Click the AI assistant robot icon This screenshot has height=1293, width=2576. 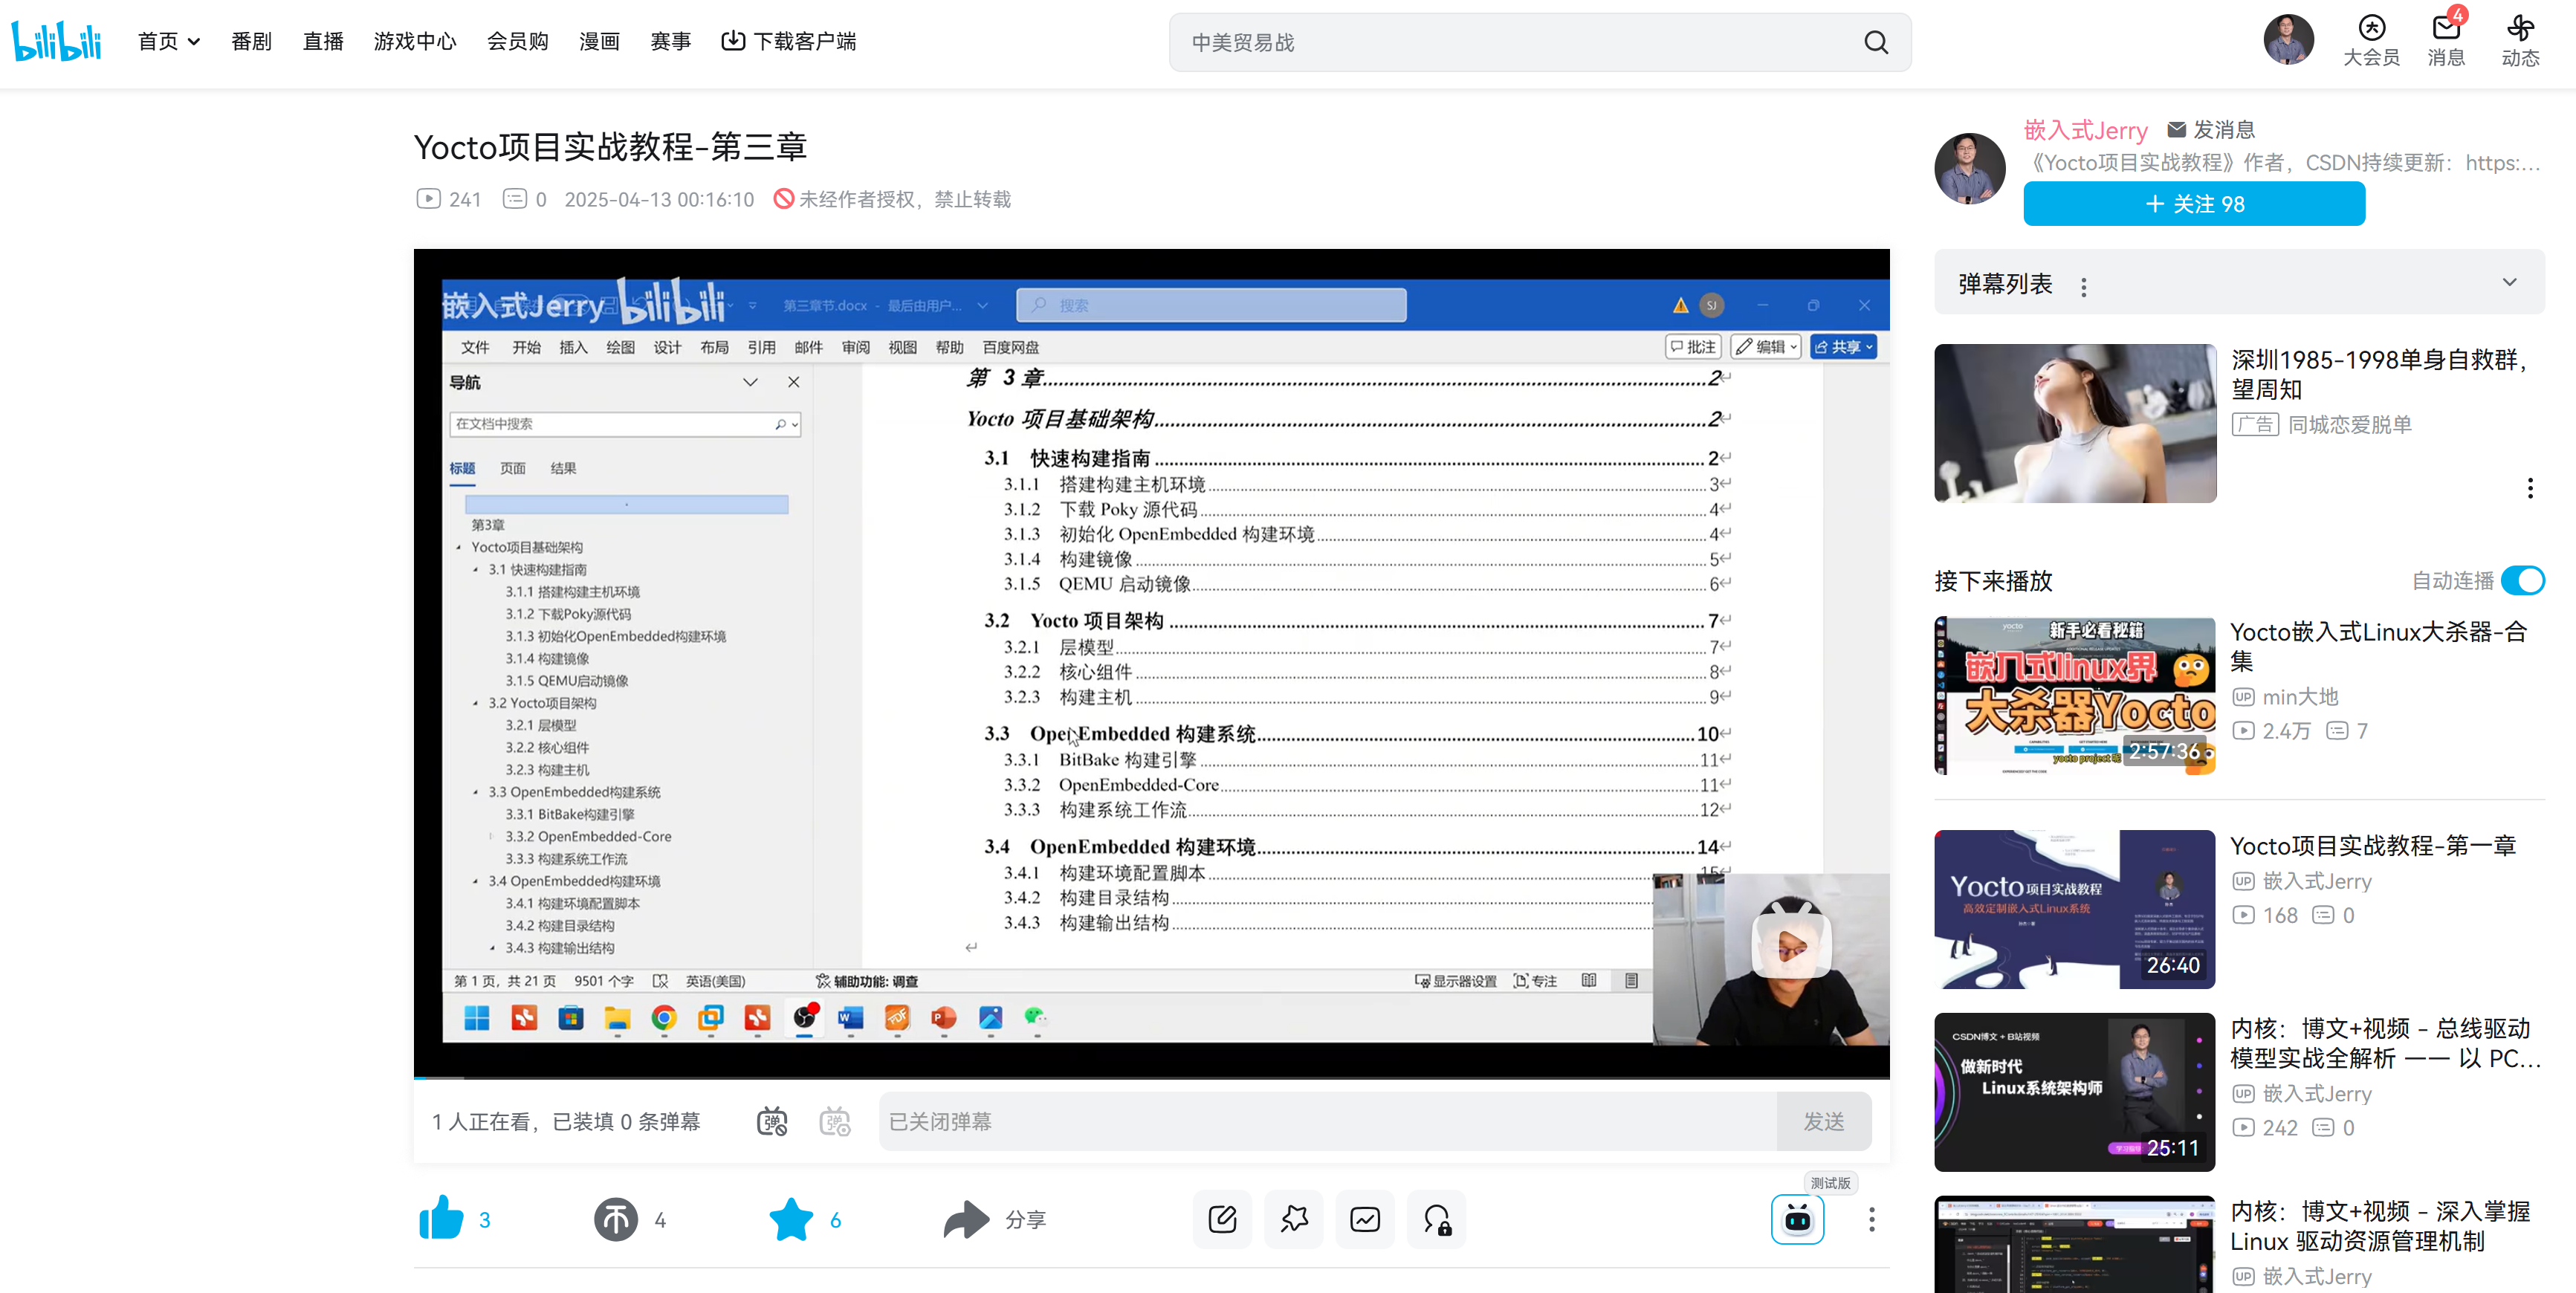point(1797,1219)
